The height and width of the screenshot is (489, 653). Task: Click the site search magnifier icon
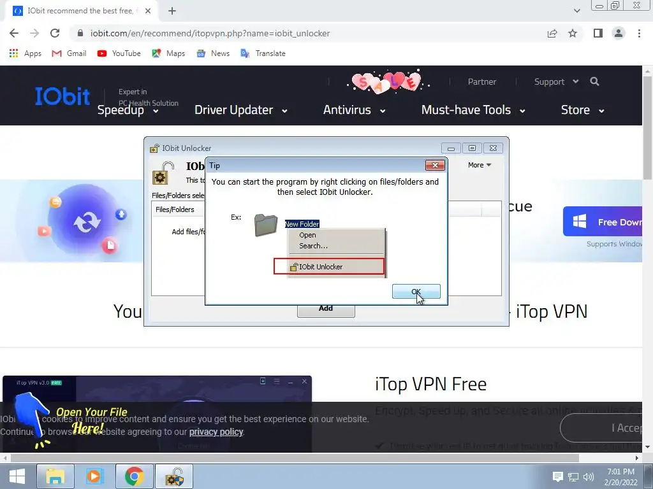(595, 81)
